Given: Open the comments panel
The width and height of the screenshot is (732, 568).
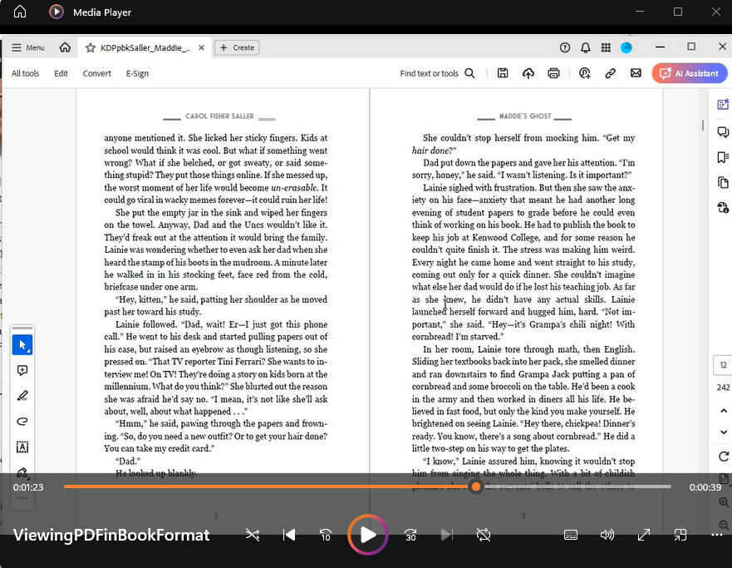Looking at the screenshot, I should click(x=723, y=132).
